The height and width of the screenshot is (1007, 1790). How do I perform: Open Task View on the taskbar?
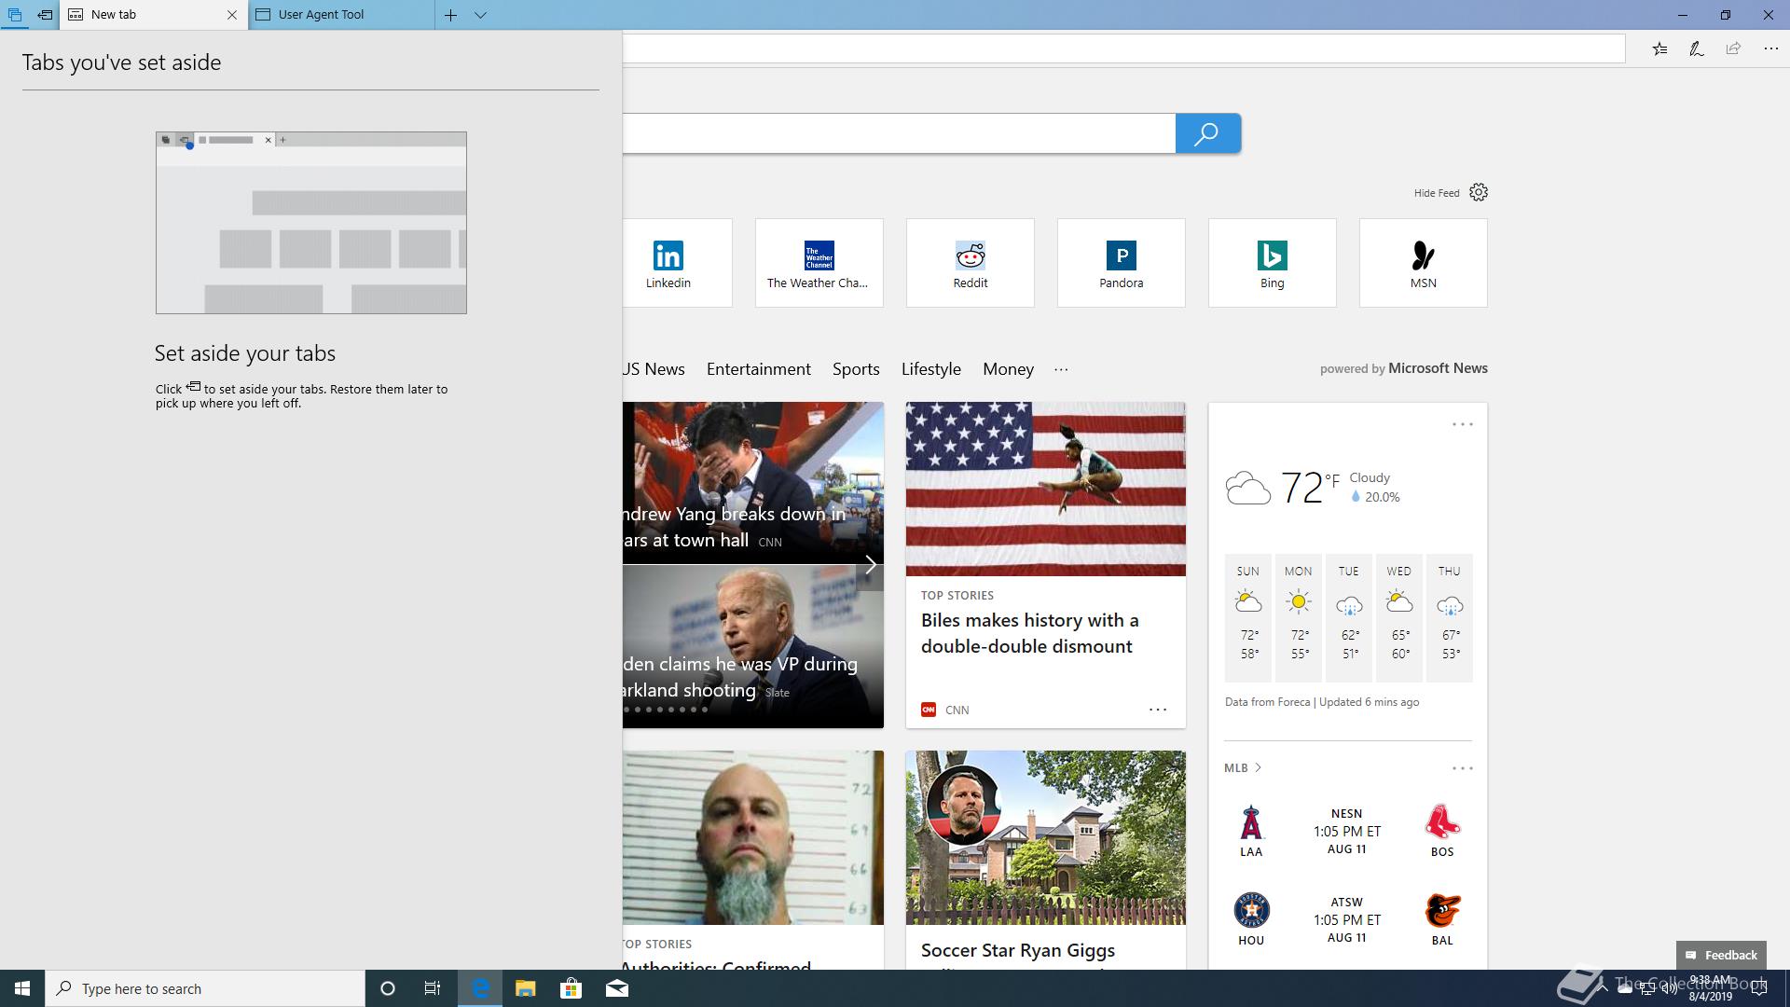coord(433,988)
